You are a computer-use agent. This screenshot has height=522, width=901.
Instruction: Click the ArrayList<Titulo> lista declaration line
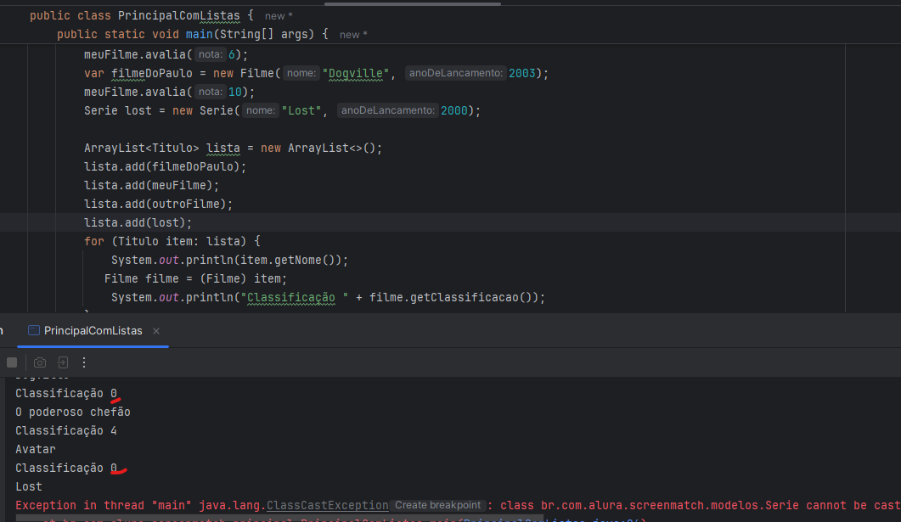pyautogui.click(x=233, y=149)
